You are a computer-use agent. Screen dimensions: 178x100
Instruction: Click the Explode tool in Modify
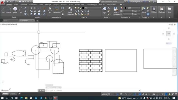pyautogui.click(x=44, y=11)
